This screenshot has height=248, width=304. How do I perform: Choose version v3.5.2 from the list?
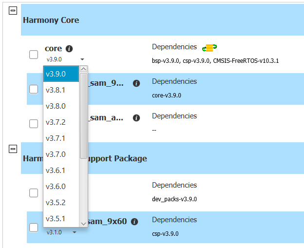coord(61,203)
